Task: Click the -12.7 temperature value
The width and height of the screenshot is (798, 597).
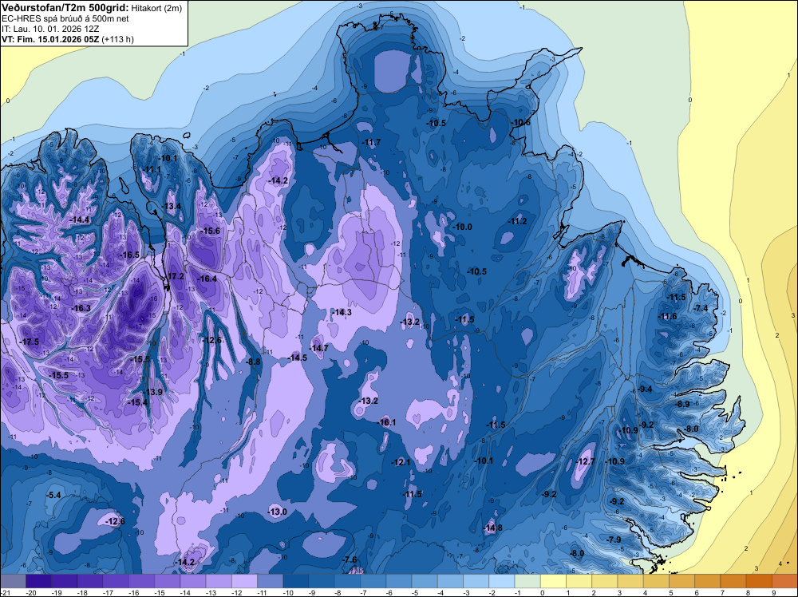Action: (585, 461)
